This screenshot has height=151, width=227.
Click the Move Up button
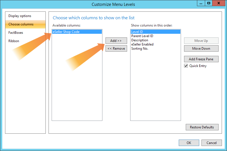click(x=201, y=40)
